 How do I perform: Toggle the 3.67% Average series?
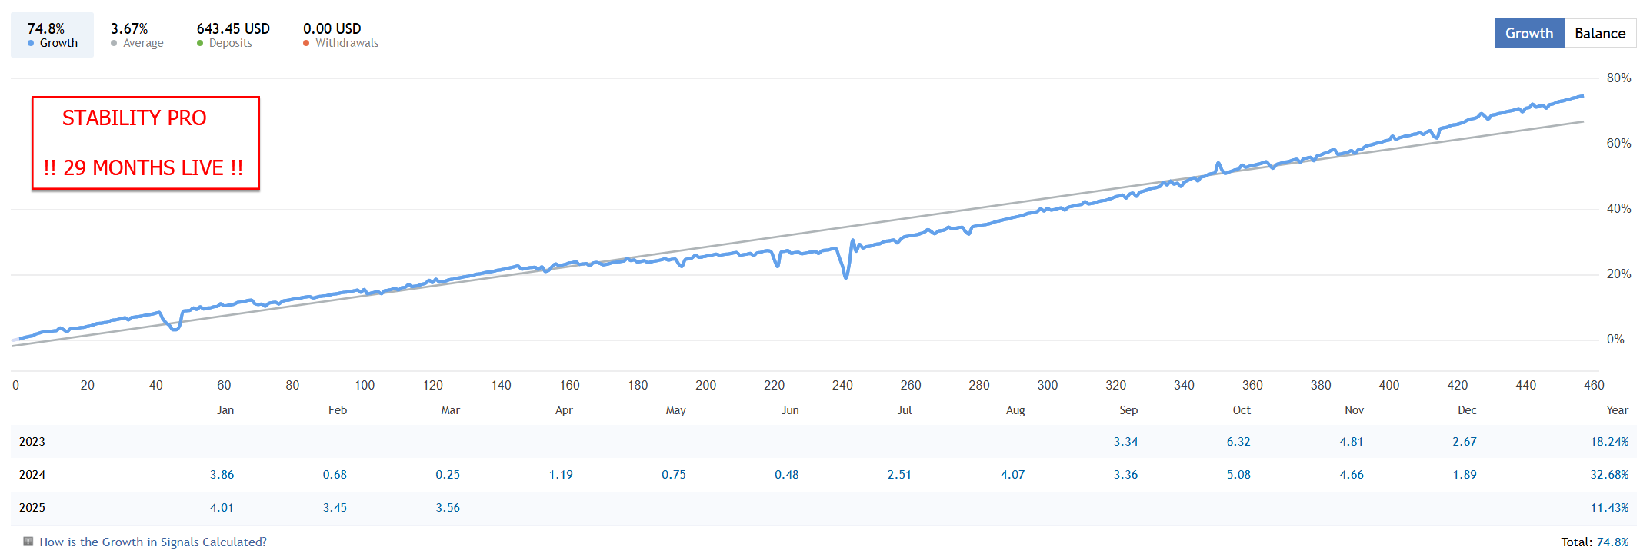(x=137, y=35)
